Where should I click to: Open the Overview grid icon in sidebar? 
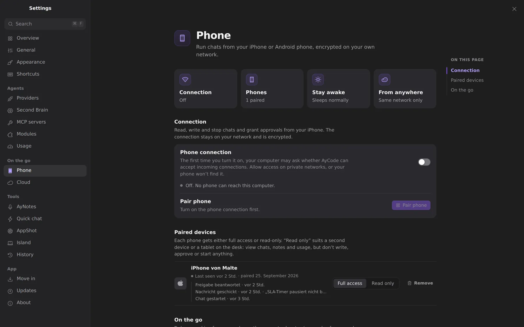10,38
